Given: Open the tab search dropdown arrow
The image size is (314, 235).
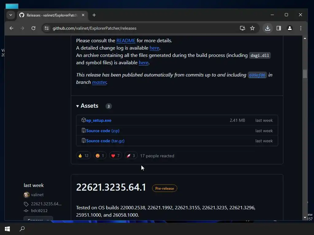Looking at the screenshot, I should pyautogui.click(x=11, y=15).
